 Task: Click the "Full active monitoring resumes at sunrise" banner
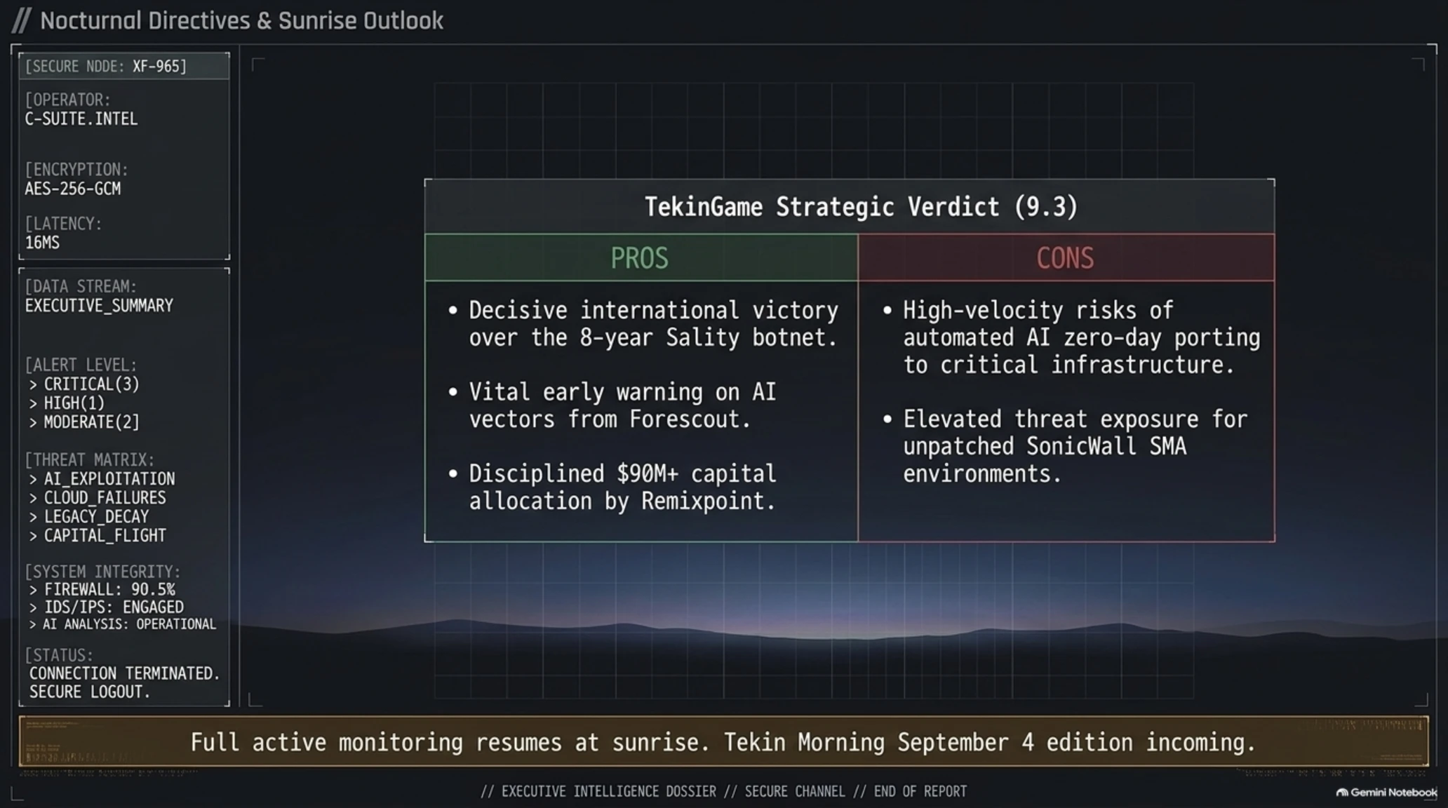pos(723,742)
